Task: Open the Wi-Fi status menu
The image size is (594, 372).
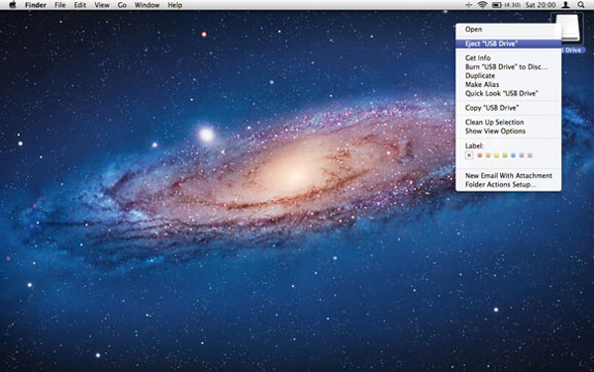Action: pyautogui.click(x=482, y=5)
